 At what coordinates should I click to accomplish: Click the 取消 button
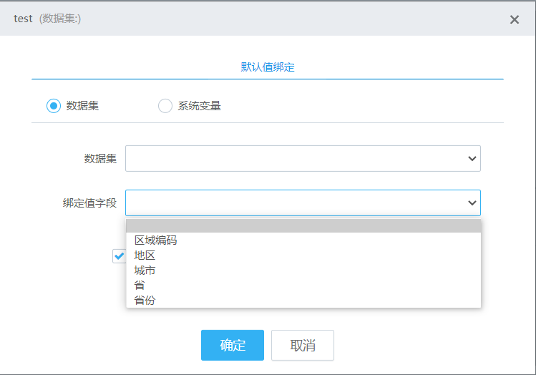(303, 345)
